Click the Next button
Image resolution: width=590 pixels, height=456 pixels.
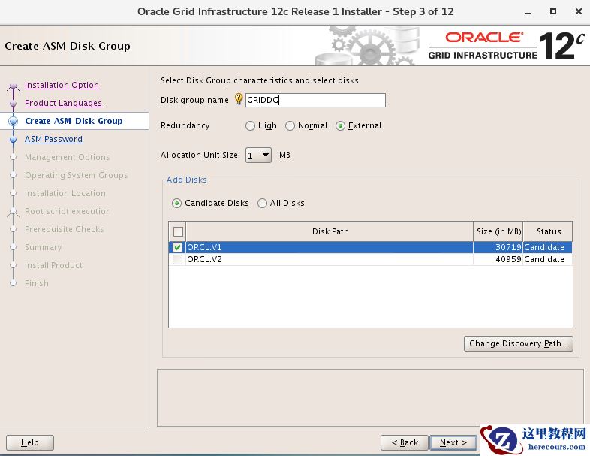[x=453, y=442]
